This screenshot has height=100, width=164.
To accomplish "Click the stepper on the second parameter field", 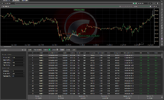I will [x=24, y=60].
